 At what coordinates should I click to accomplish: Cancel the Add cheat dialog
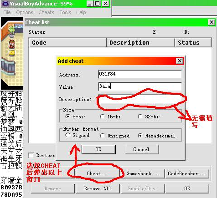pos(142,149)
